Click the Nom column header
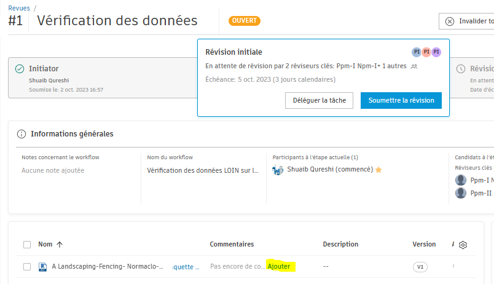This screenshot has width=494, height=284. [45, 244]
